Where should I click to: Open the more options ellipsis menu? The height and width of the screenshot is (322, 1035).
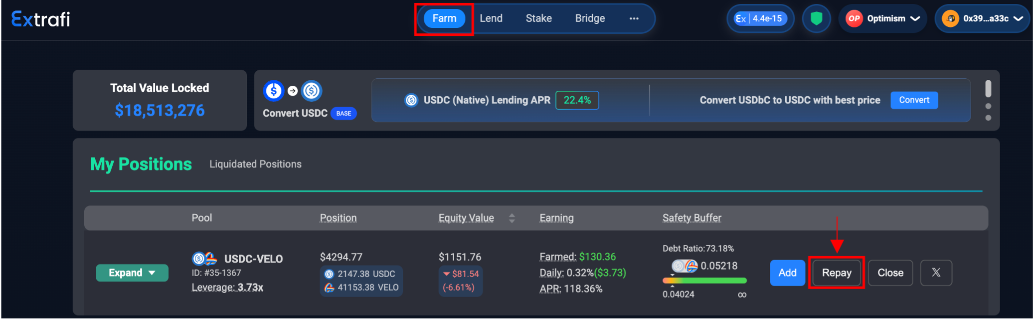click(634, 18)
